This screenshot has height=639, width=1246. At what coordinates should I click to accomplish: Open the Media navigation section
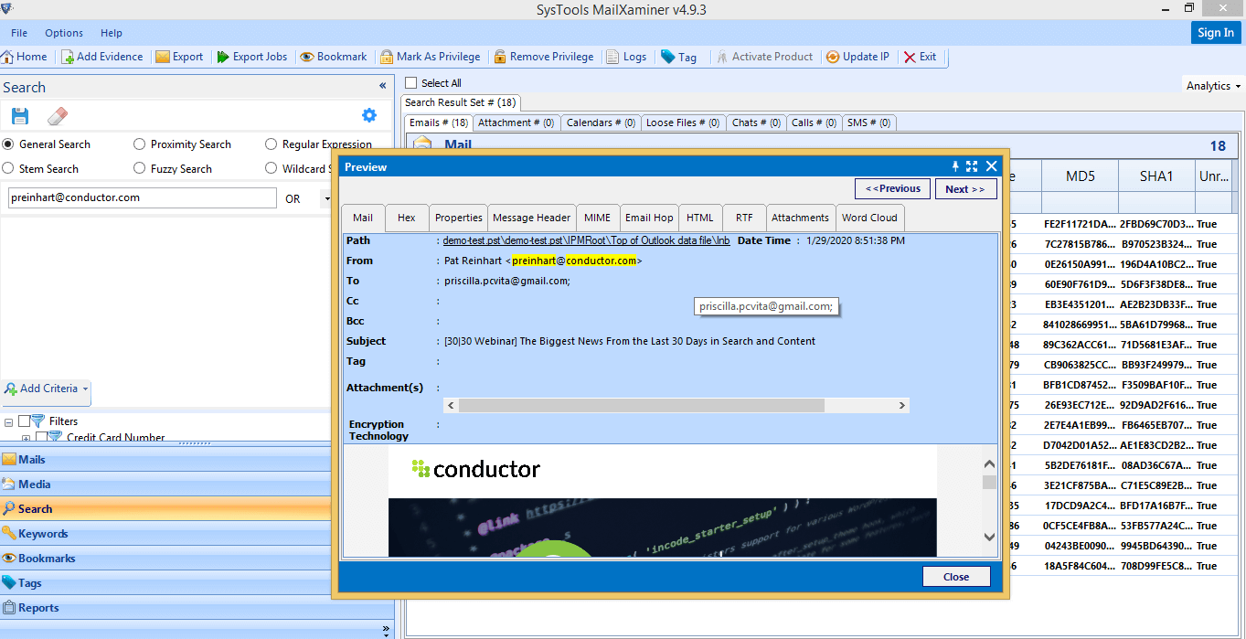(165, 484)
